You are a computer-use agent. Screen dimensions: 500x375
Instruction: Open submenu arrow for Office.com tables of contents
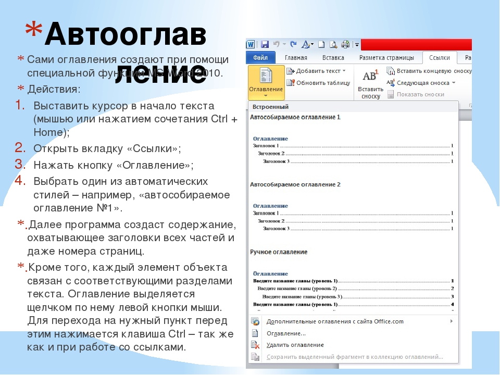coord(451,321)
